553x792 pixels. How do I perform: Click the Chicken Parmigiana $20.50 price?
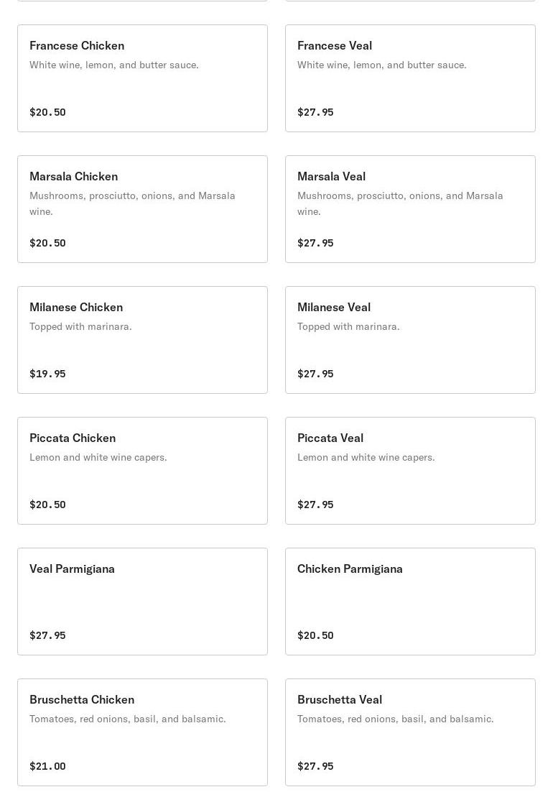point(315,635)
